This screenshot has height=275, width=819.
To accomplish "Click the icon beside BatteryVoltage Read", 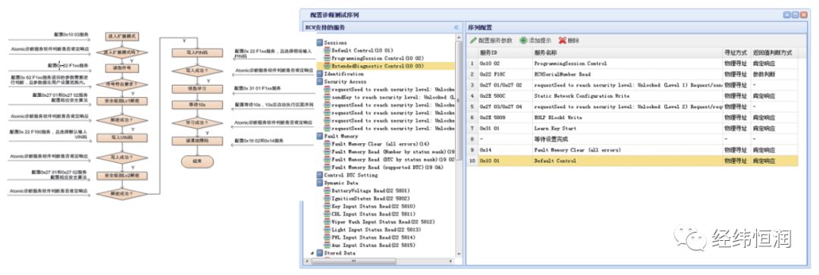I will coord(327,191).
